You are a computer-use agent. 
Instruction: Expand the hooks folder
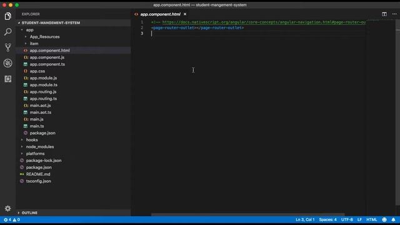click(32, 140)
